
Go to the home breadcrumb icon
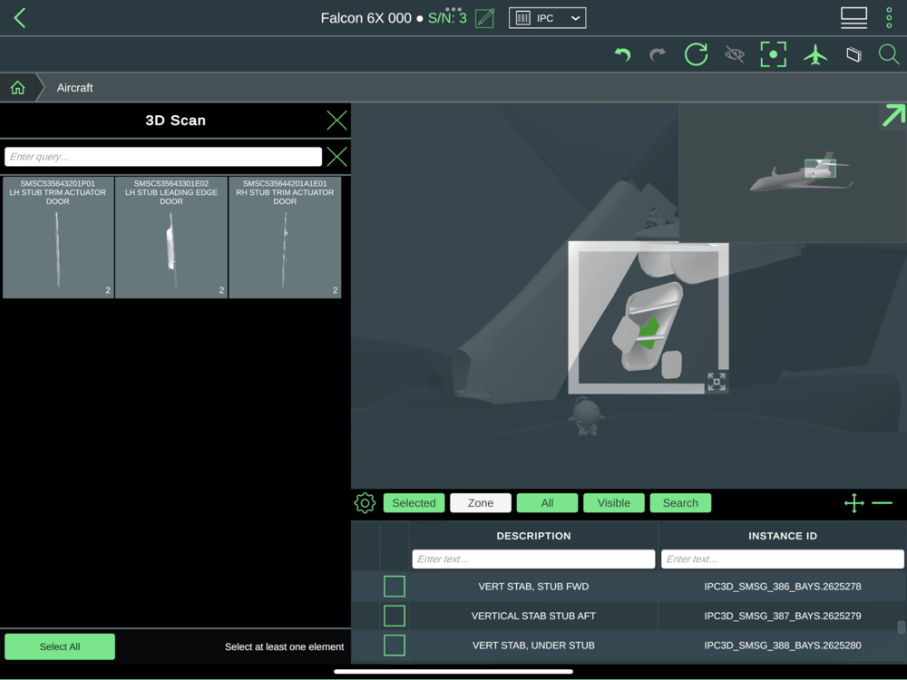pyautogui.click(x=18, y=88)
